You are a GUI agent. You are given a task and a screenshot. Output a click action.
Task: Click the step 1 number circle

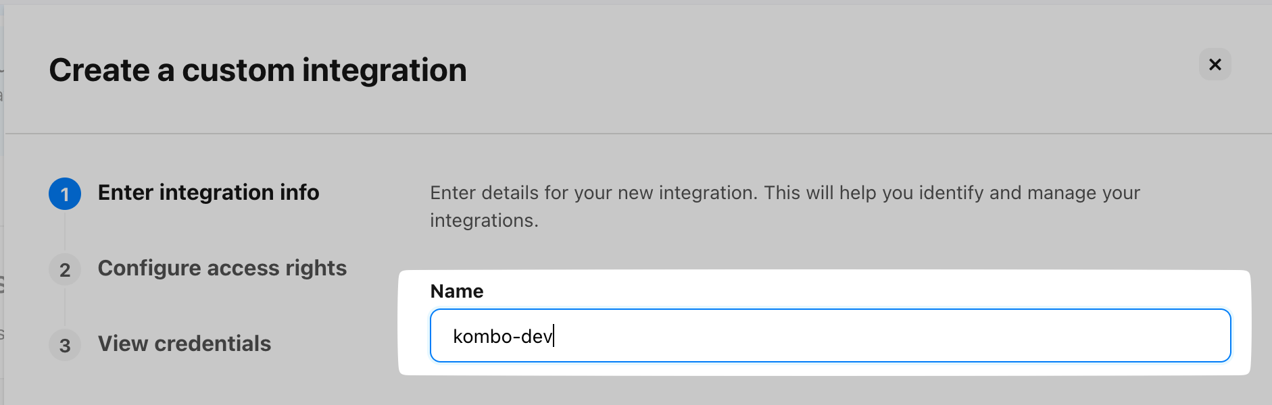65,194
